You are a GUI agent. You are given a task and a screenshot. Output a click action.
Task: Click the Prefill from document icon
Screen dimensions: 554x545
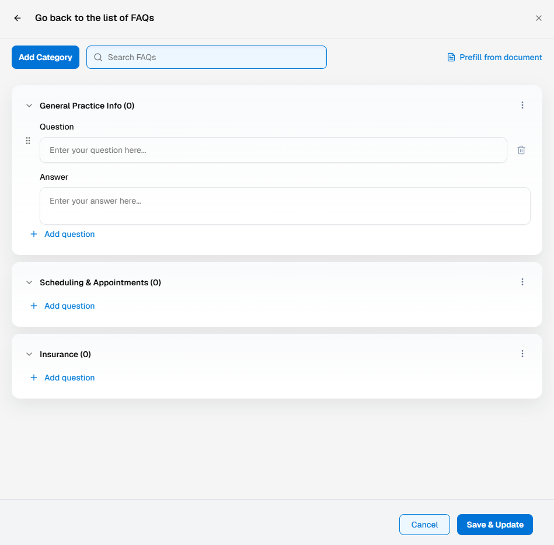click(451, 57)
